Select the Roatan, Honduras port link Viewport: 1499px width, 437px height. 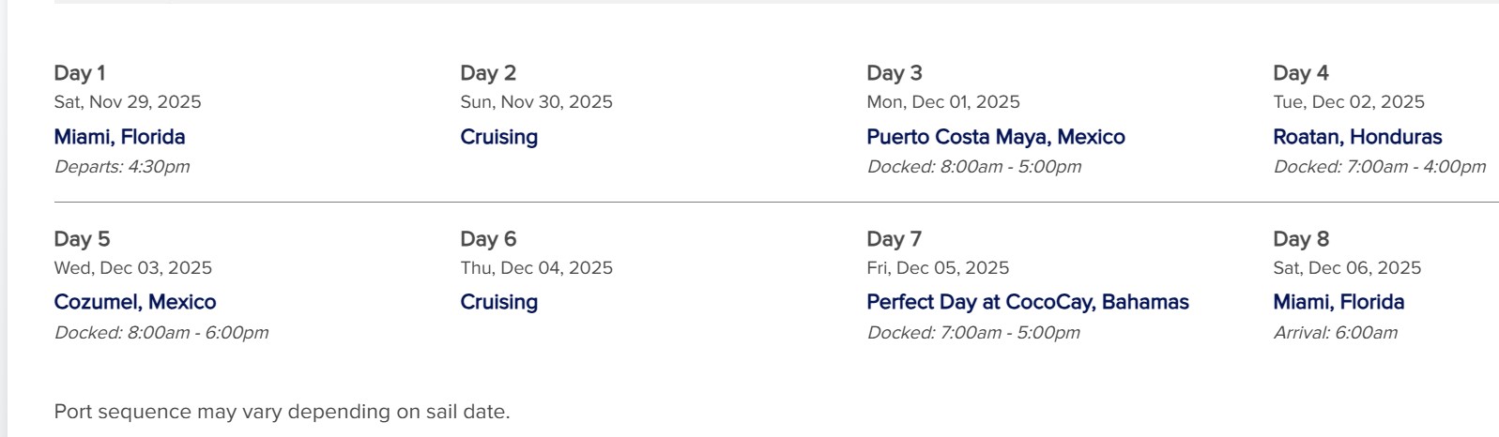click(x=1356, y=137)
